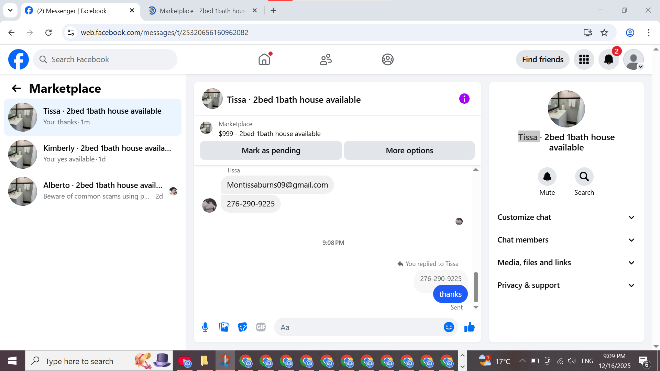The image size is (660, 371).
Task: Click the Montissaburns09@gmail.com message
Action: pyautogui.click(x=277, y=185)
